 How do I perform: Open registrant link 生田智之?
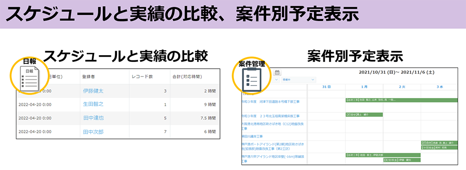pyautogui.click(x=93, y=104)
